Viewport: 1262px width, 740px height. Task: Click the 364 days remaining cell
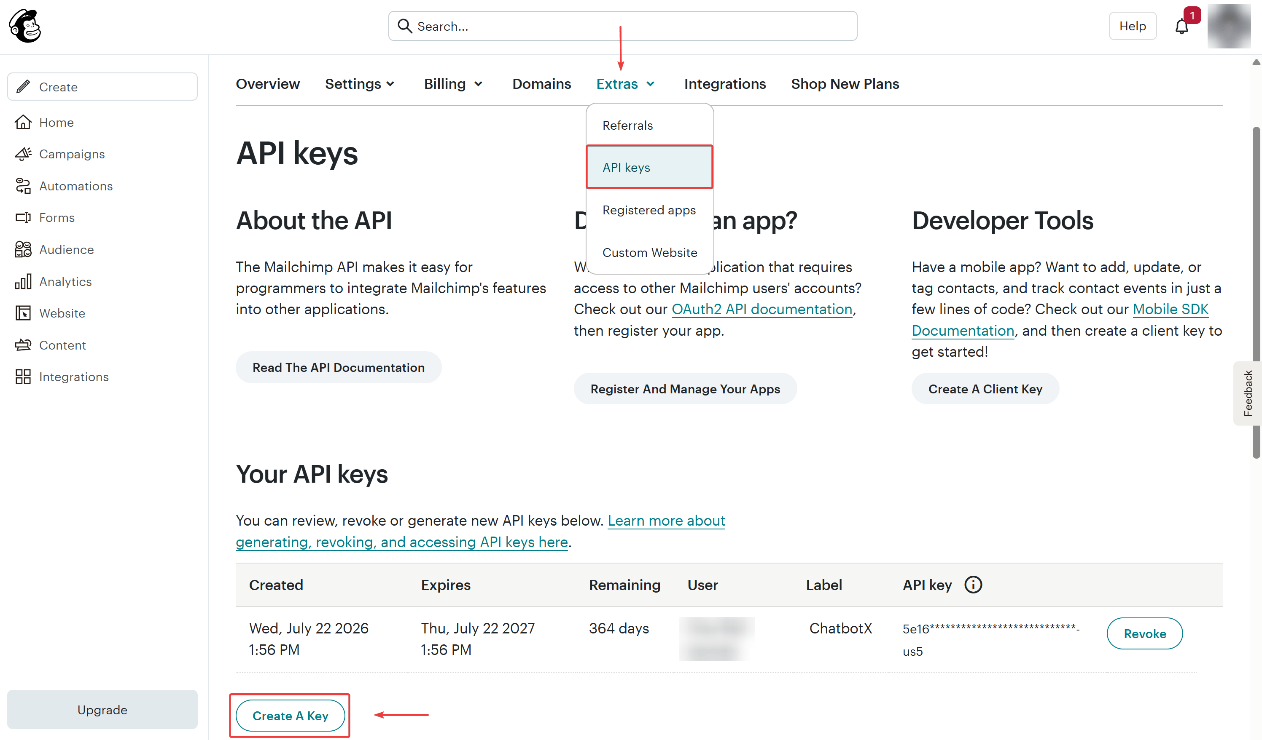pyautogui.click(x=619, y=628)
